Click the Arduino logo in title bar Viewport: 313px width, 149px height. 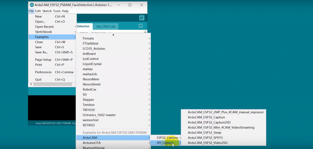point(32,5)
